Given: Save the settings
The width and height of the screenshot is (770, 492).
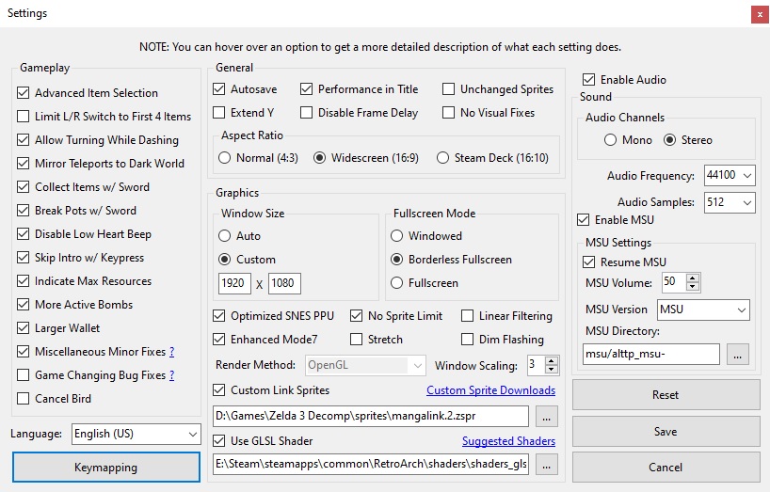Looking at the screenshot, I should click(x=666, y=432).
